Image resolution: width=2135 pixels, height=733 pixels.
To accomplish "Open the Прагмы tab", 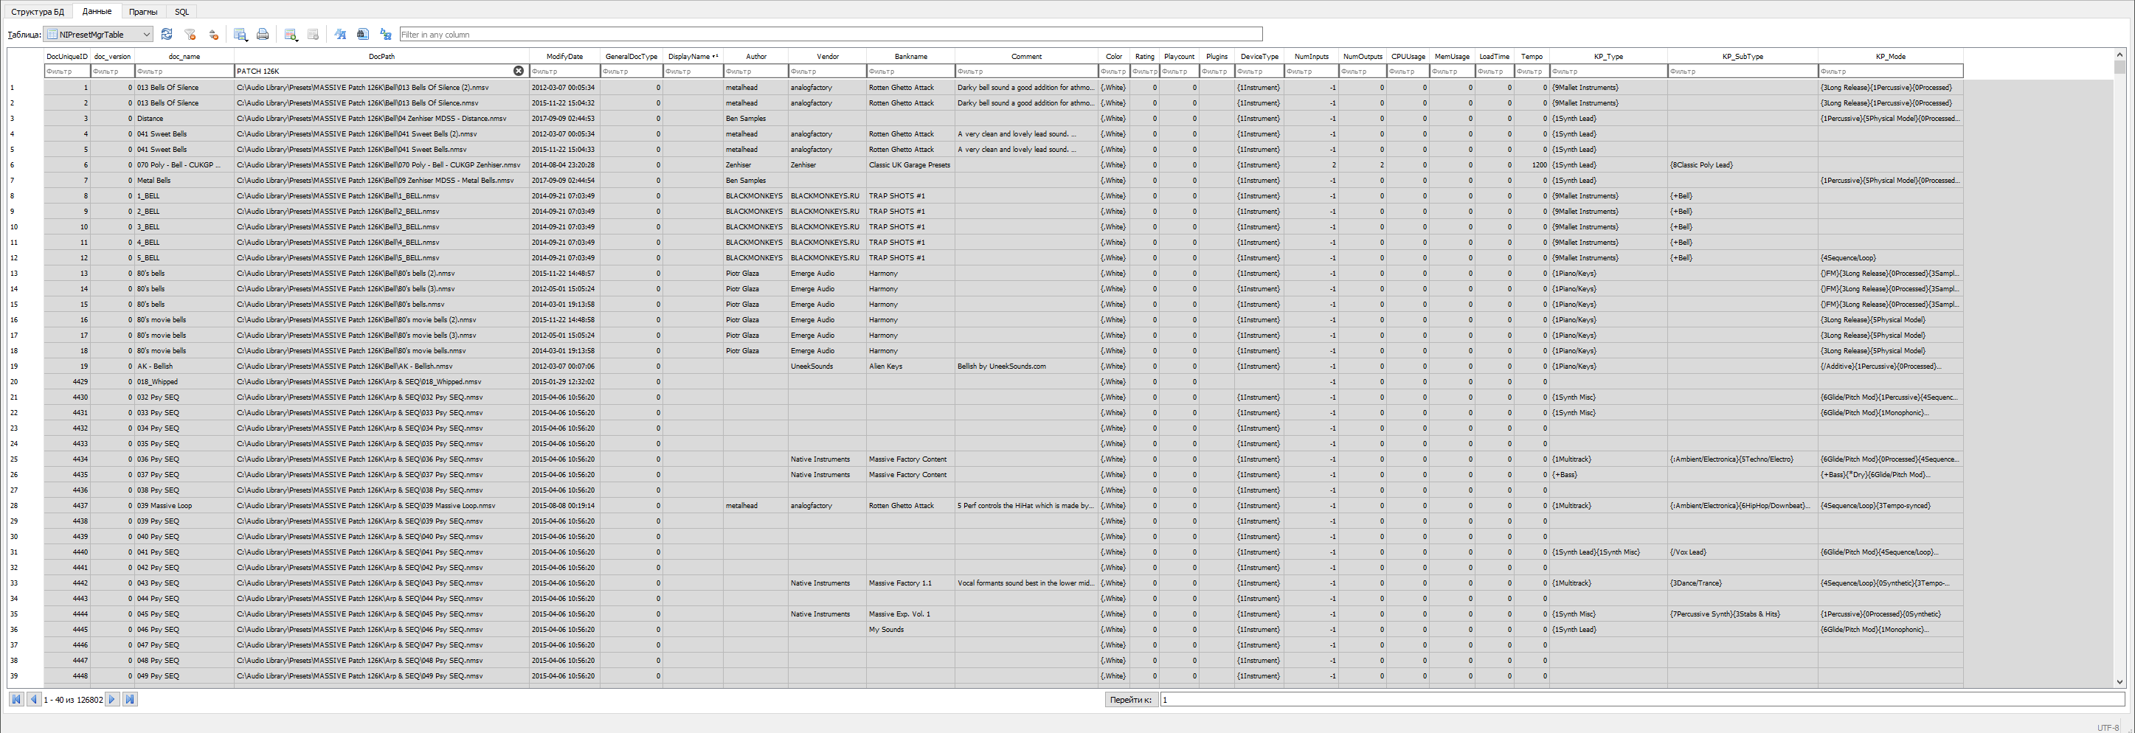I will point(143,12).
